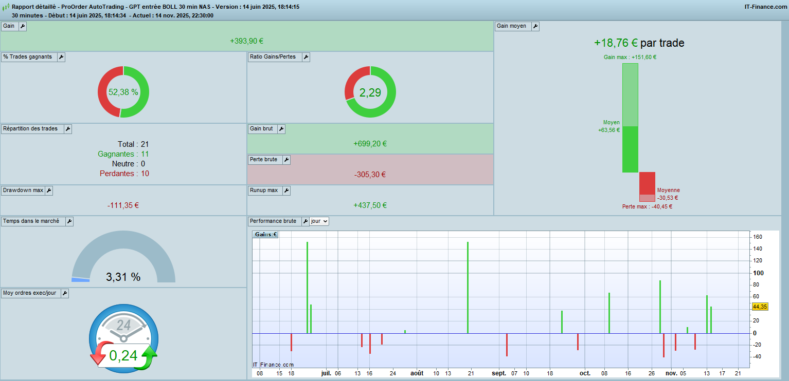The height and width of the screenshot is (381, 789).
Task: Click the Runup max wrench icon
Action: point(286,190)
